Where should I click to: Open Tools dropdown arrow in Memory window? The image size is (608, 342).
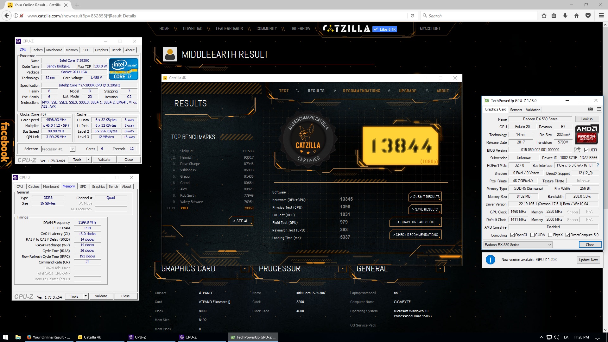pyautogui.click(x=85, y=296)
